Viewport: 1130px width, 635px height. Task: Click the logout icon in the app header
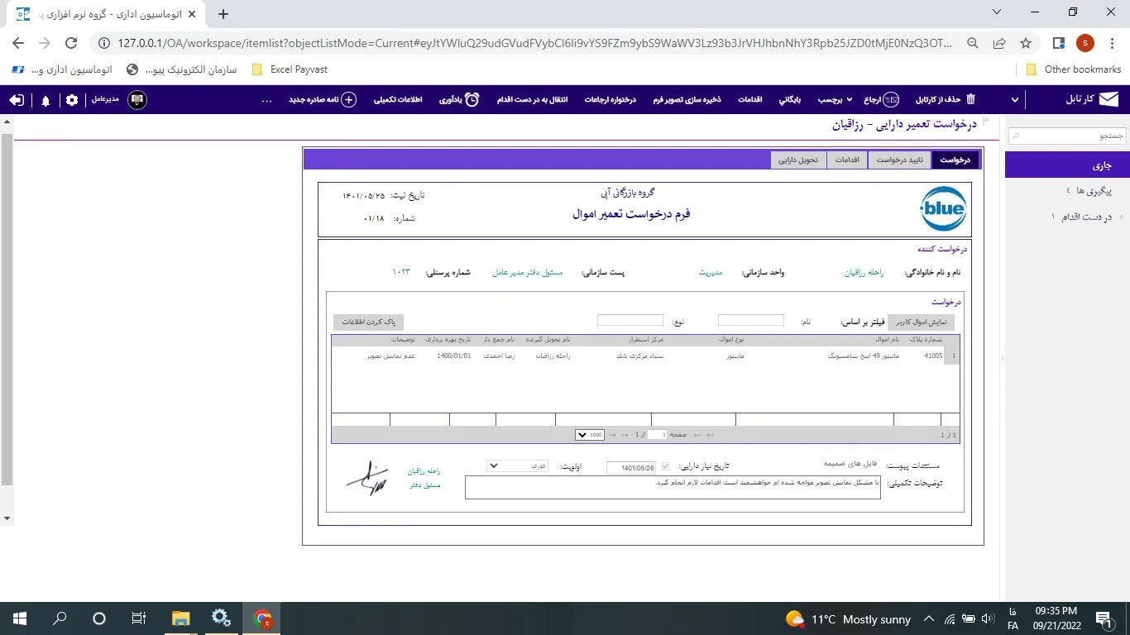pos(17,100)
